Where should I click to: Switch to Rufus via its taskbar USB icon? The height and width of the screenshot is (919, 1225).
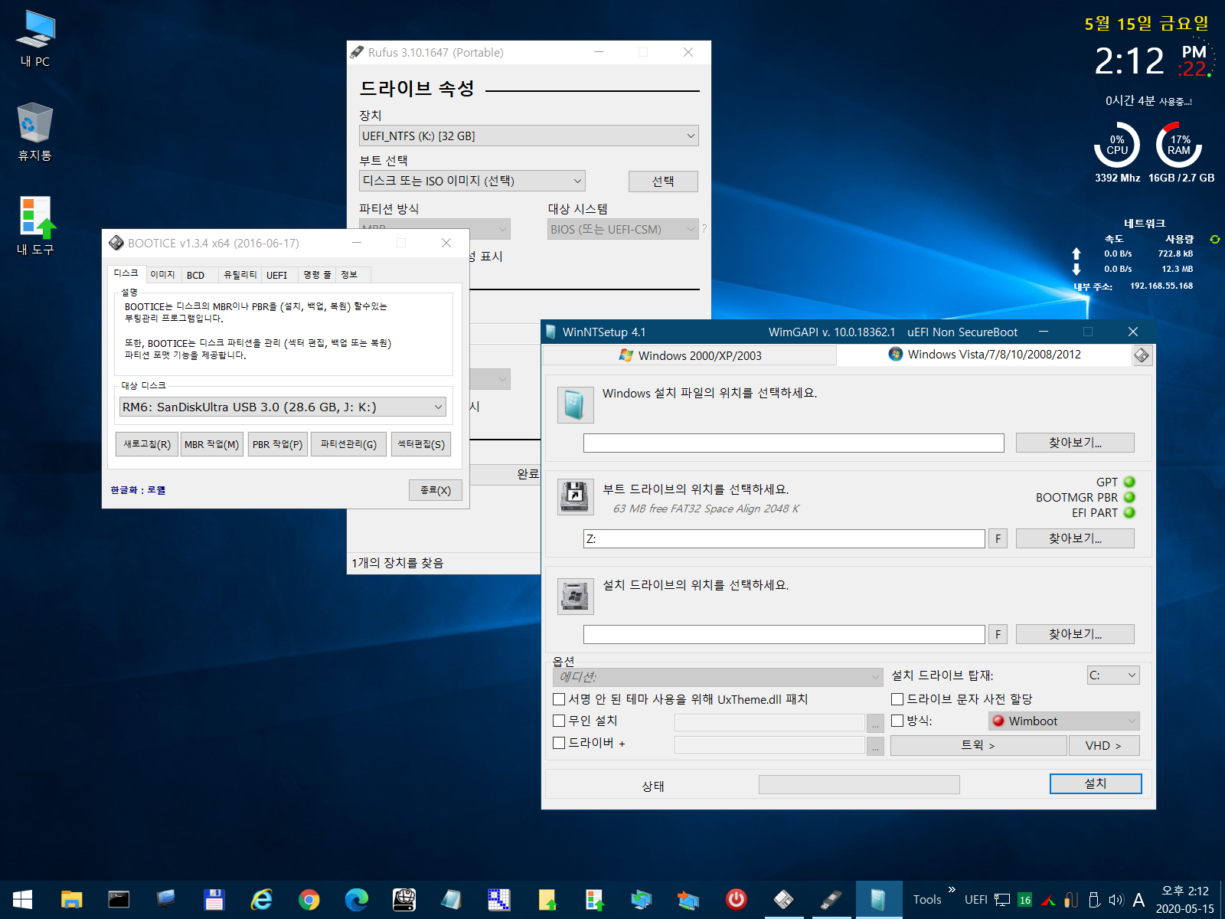(x=831, y=899)
